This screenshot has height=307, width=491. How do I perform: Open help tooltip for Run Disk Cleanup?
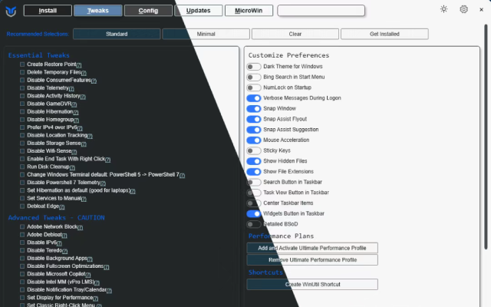pos(72,167)
